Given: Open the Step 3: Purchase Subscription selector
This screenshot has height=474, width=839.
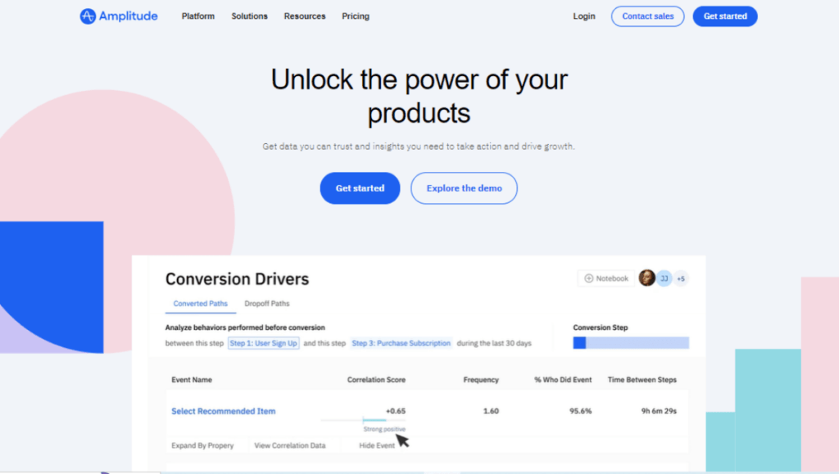Looking at the screenshot, I should 401,343.
